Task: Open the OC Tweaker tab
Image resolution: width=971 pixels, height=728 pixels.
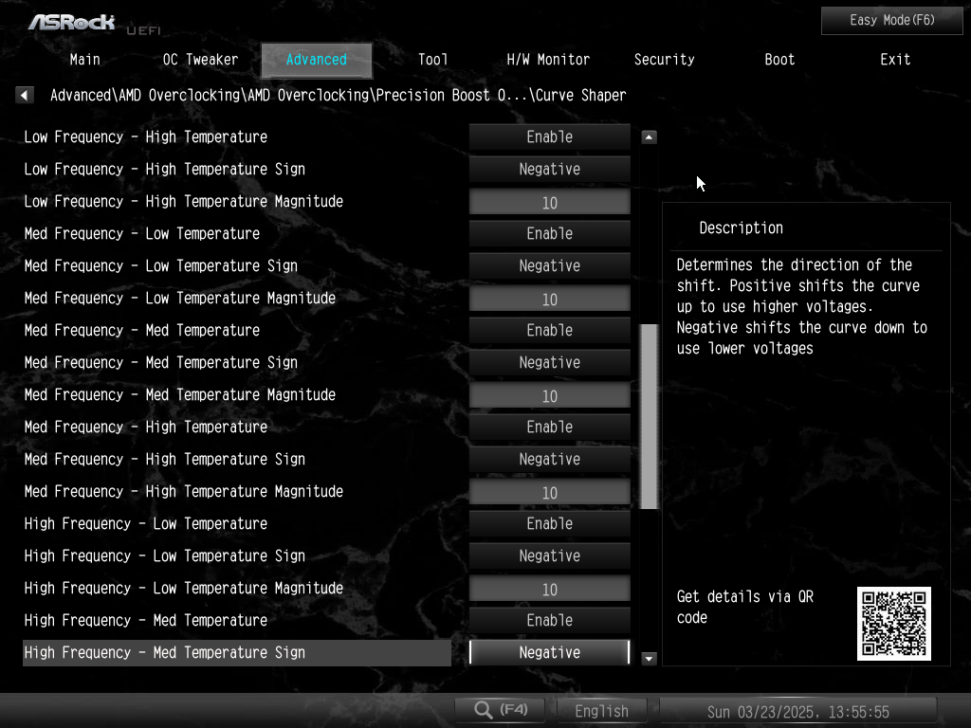Action: [x=200, y=60]
